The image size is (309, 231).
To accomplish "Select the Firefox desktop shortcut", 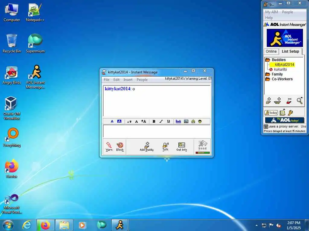I will coord(12,168).
